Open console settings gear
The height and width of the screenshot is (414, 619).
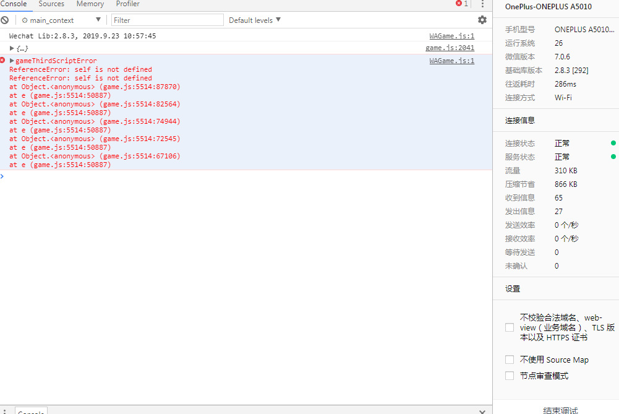[482, 20]
